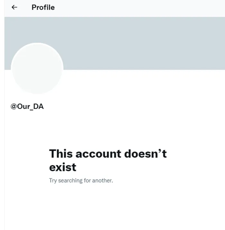Select the @Our_DA handle text
225x230 pixels.
tap(27, 106)
